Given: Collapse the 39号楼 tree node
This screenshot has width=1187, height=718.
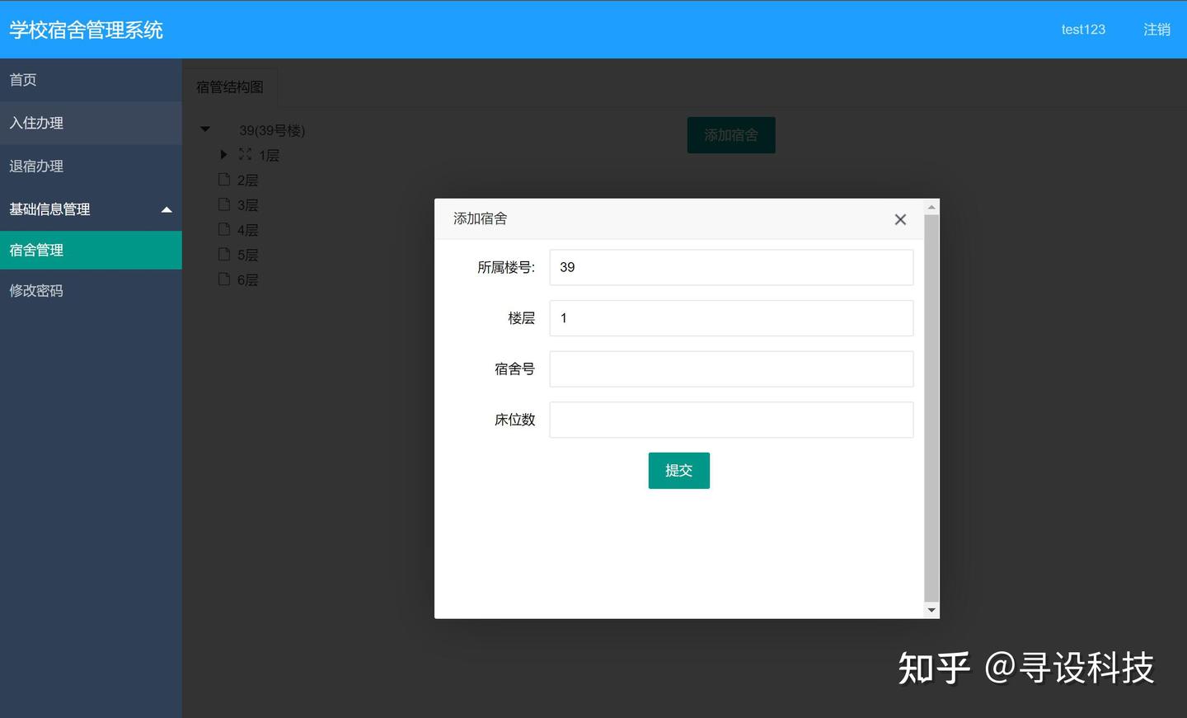Looking at the screenshot, I should click(x=204, y=129).
